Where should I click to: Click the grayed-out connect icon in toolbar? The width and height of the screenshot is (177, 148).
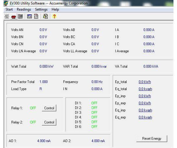7,17
